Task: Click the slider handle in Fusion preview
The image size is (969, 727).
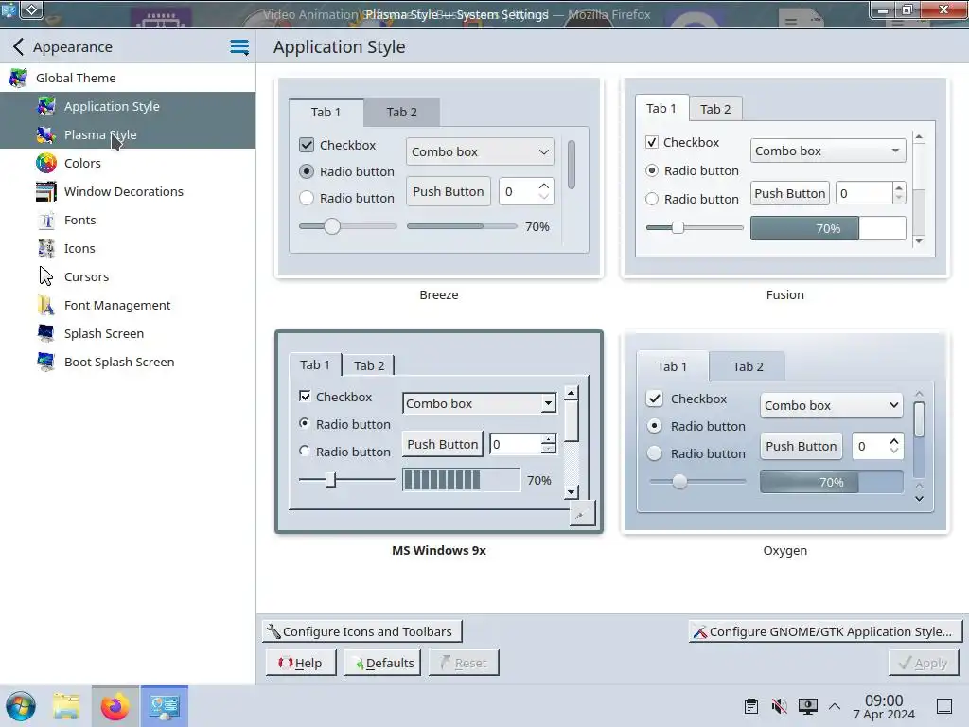Action: pos(678,227)
